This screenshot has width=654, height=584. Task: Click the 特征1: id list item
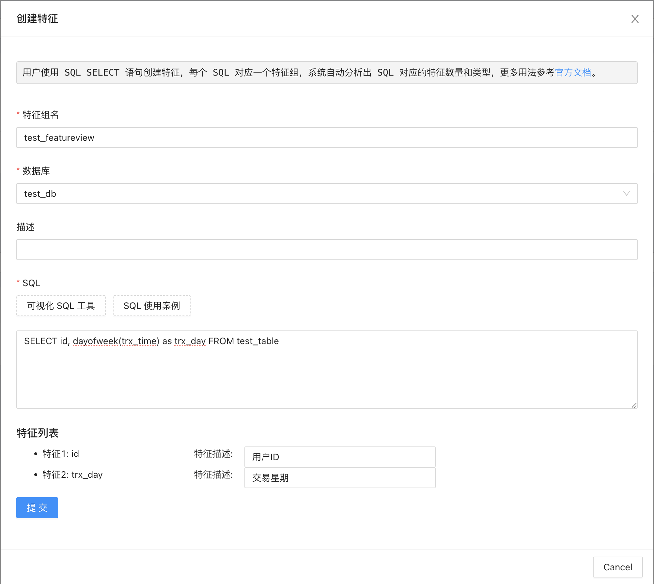click(x=61, y=454)
